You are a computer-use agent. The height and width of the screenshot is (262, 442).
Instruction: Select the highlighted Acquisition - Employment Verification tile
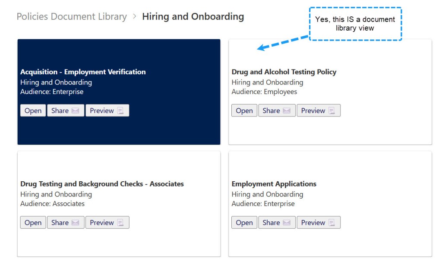pyautogui.click(x=118, y=91)
